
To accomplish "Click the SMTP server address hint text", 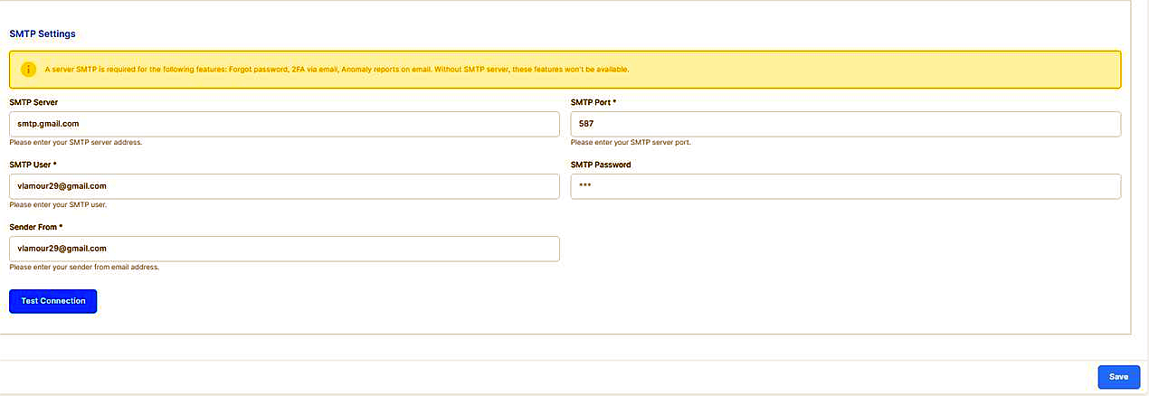I will (x=75, y=142).
